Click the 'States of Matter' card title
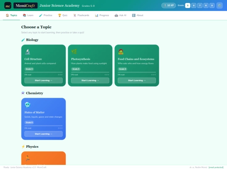Image resolution: width=227 pixels, height=170 pixels. point(34,112)
